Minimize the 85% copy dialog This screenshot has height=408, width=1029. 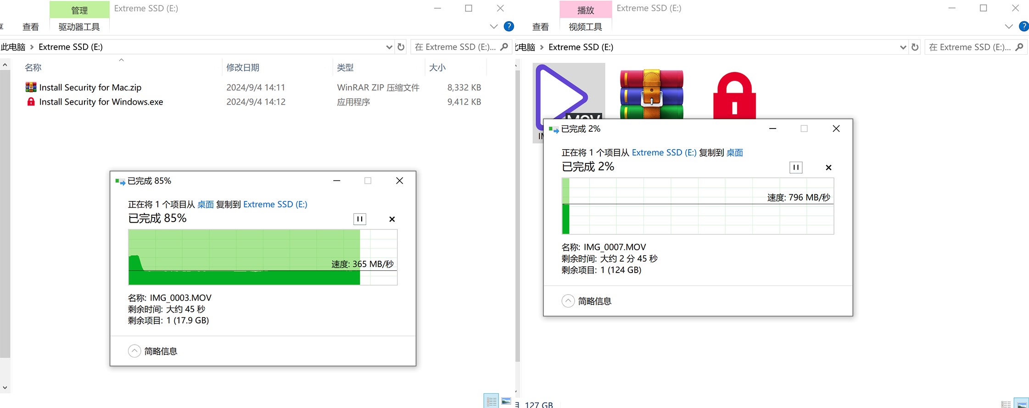coord(336,181)
